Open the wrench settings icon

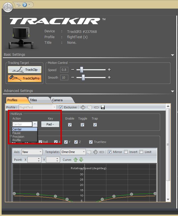pos(18,5)
